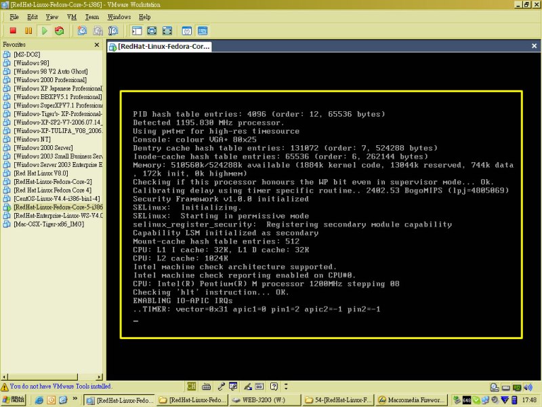Close the Fedora VM tab
The width and height of the screenshot is (542, 407).
coord(534,46)
